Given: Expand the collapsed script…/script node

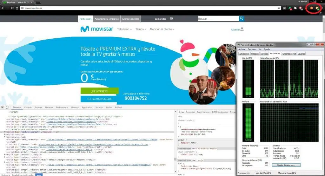Looking at the screenshot, I should pos(5,137).
